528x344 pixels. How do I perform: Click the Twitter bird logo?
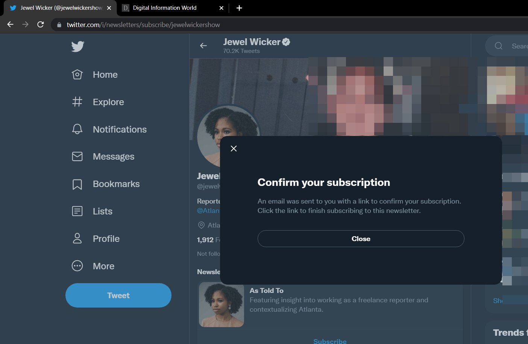coord(77,46)
